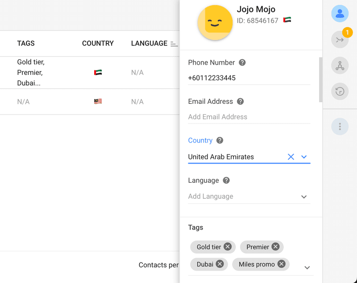357x283 pixels.
Task: Click the Add Email Address field
Action: pos(249,117)
